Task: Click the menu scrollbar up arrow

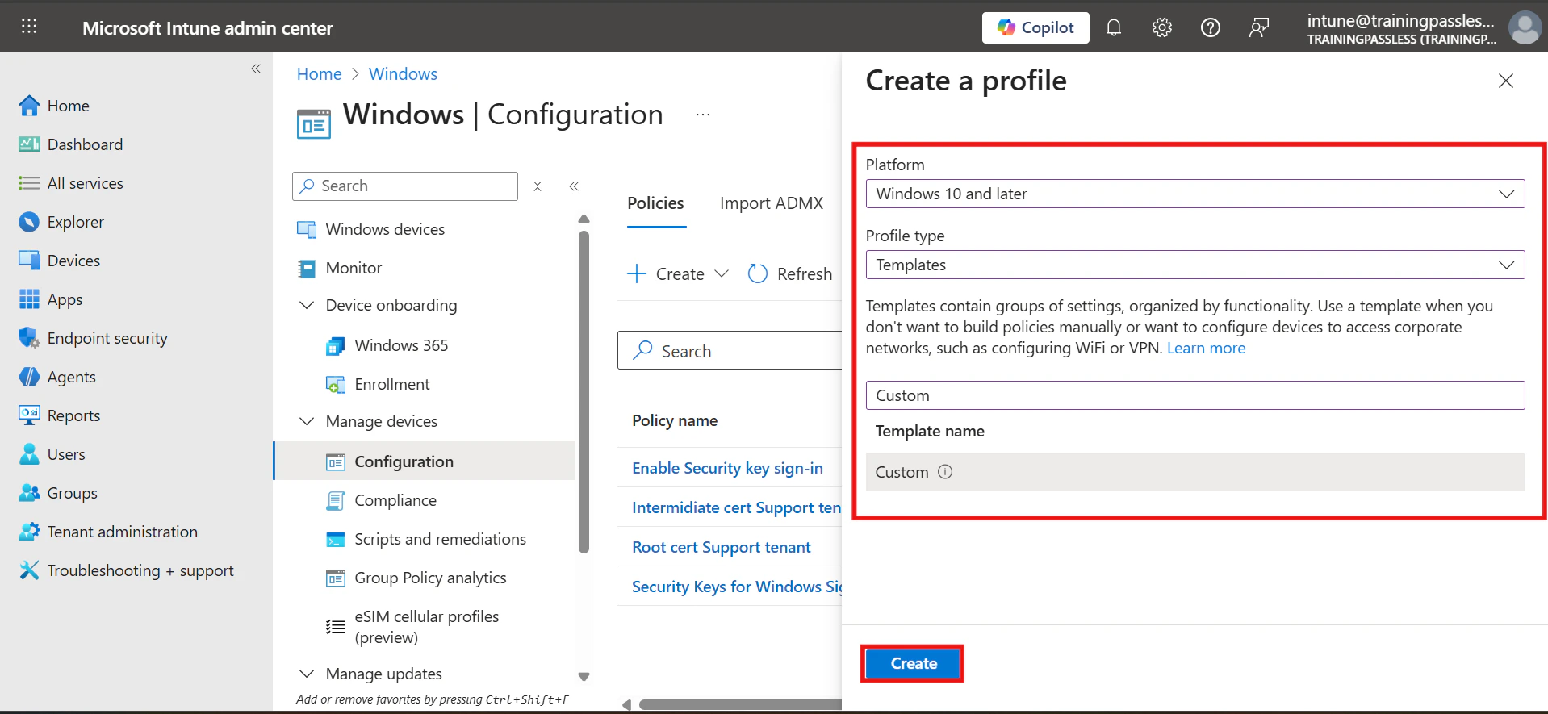Action: (584, 219)
